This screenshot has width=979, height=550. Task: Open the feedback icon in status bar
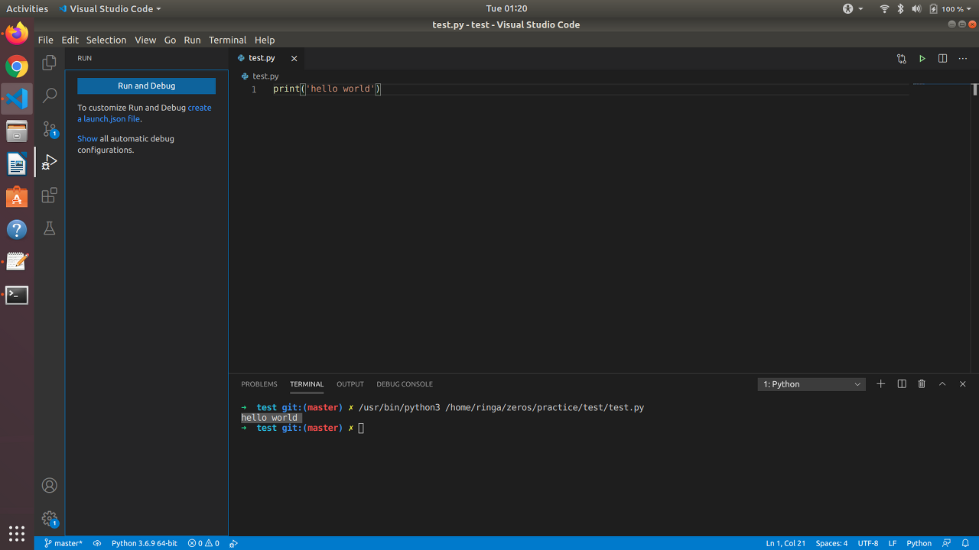click(947, 543)
